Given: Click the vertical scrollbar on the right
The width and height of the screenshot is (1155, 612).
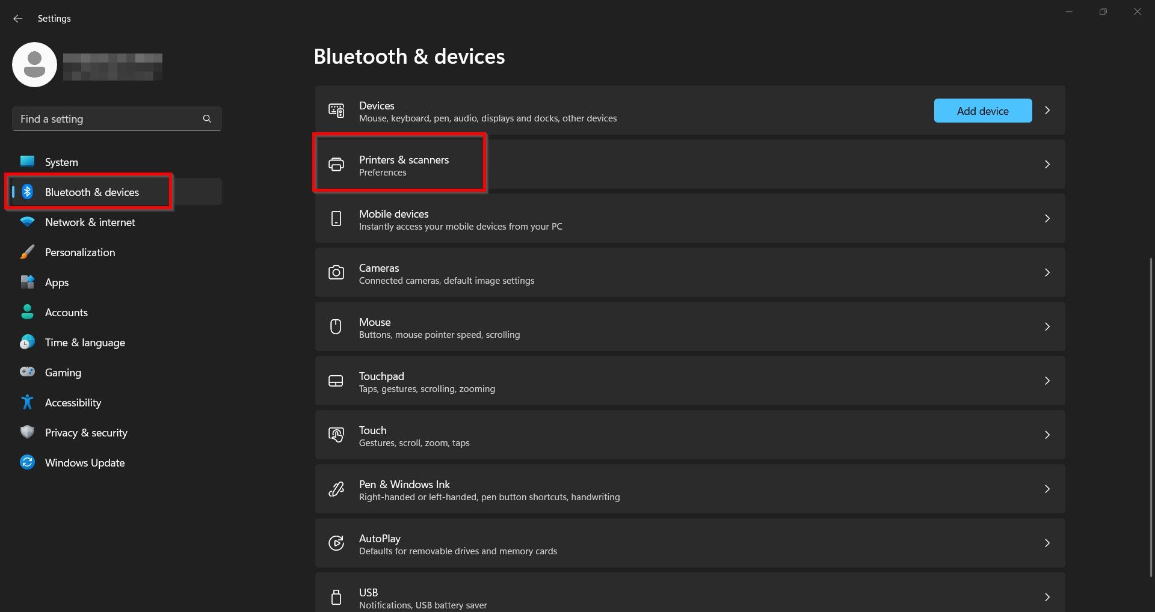Looking at the screenshot, I should coord(1150,415).
